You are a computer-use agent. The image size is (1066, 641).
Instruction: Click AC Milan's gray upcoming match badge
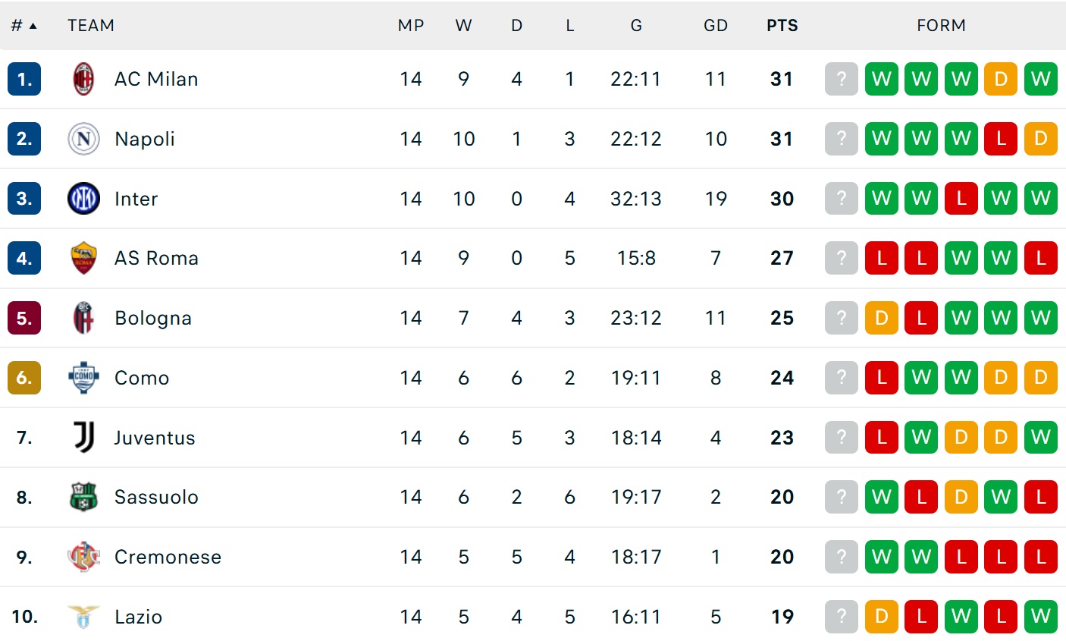click(x=841, y=79)
